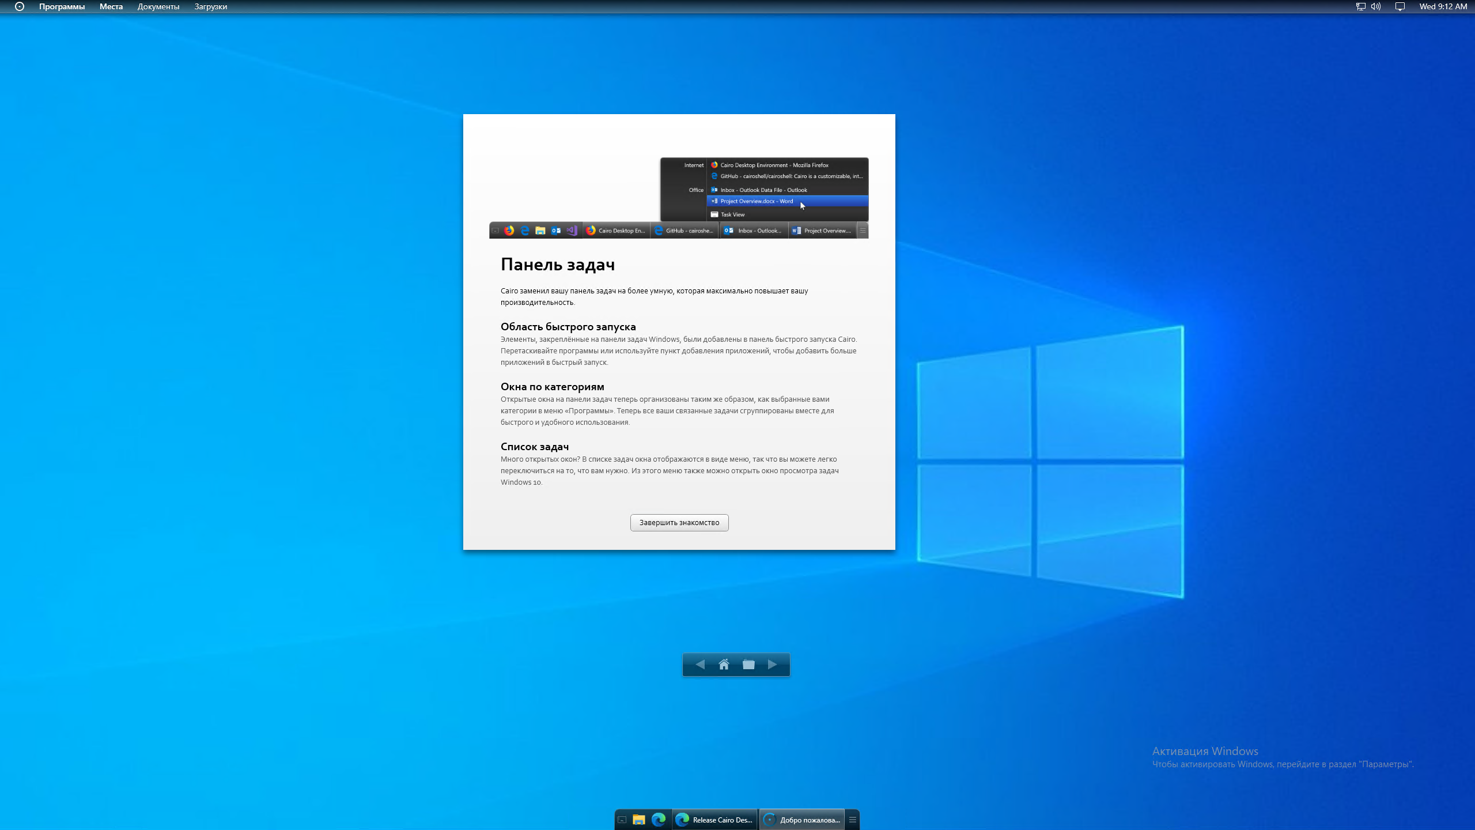Click Завершить знакомство button
The image size is (1475, 830).
(x=679, y=522)
